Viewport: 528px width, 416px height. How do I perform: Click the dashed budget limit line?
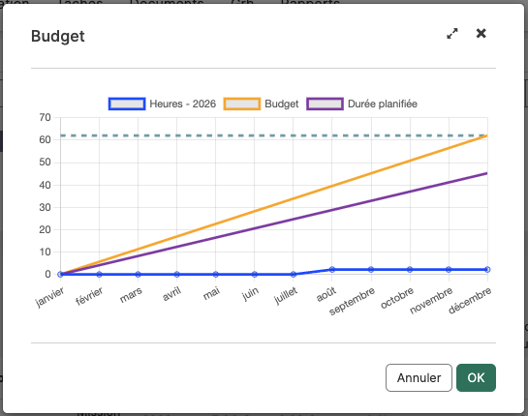274,135
